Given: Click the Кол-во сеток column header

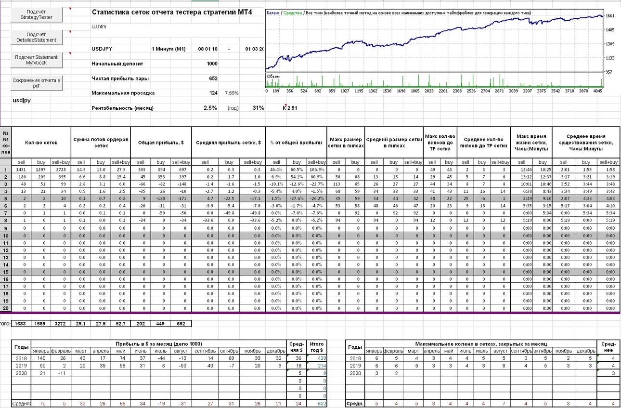Looking at the screenshot, I should (41, 143).
